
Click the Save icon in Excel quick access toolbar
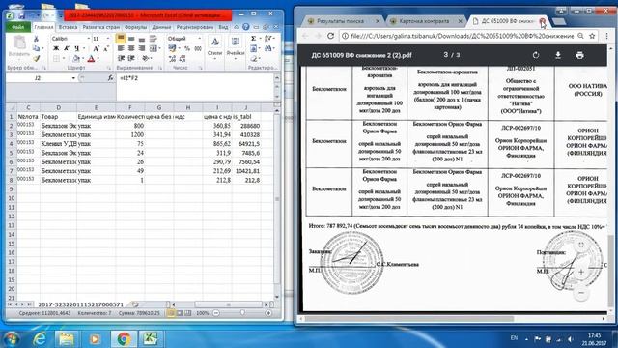(x=21, y=15)
